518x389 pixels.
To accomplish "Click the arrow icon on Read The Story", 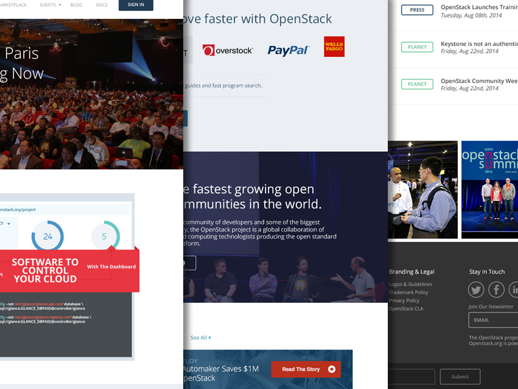I will pyautogui.click(x=332, y=369).
